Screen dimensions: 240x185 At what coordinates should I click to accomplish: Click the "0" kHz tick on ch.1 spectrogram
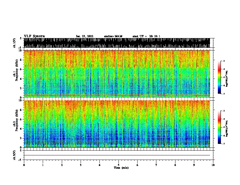pyautogui.click(x=21, y=98)
